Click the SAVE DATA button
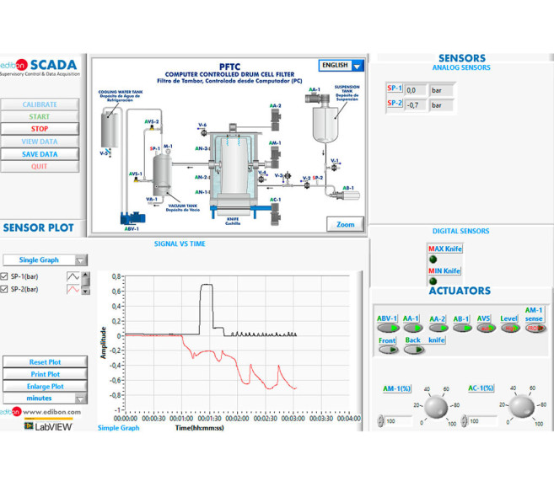The height and width of the screenshot is (492, 554). [40, 154]
